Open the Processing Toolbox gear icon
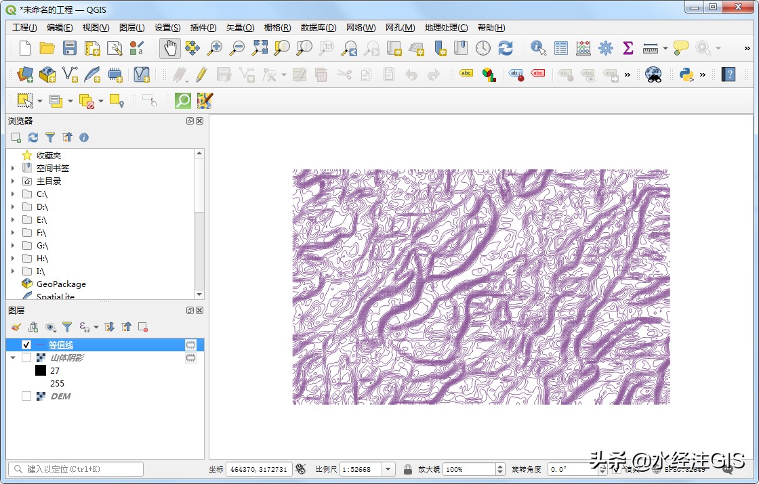 (606, 48)
